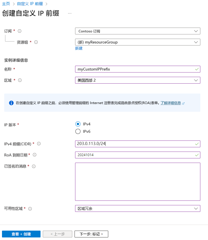208x240 pixels.
Task: Click the RoA 到期日期 info icon
Action: tap(34, 155)
